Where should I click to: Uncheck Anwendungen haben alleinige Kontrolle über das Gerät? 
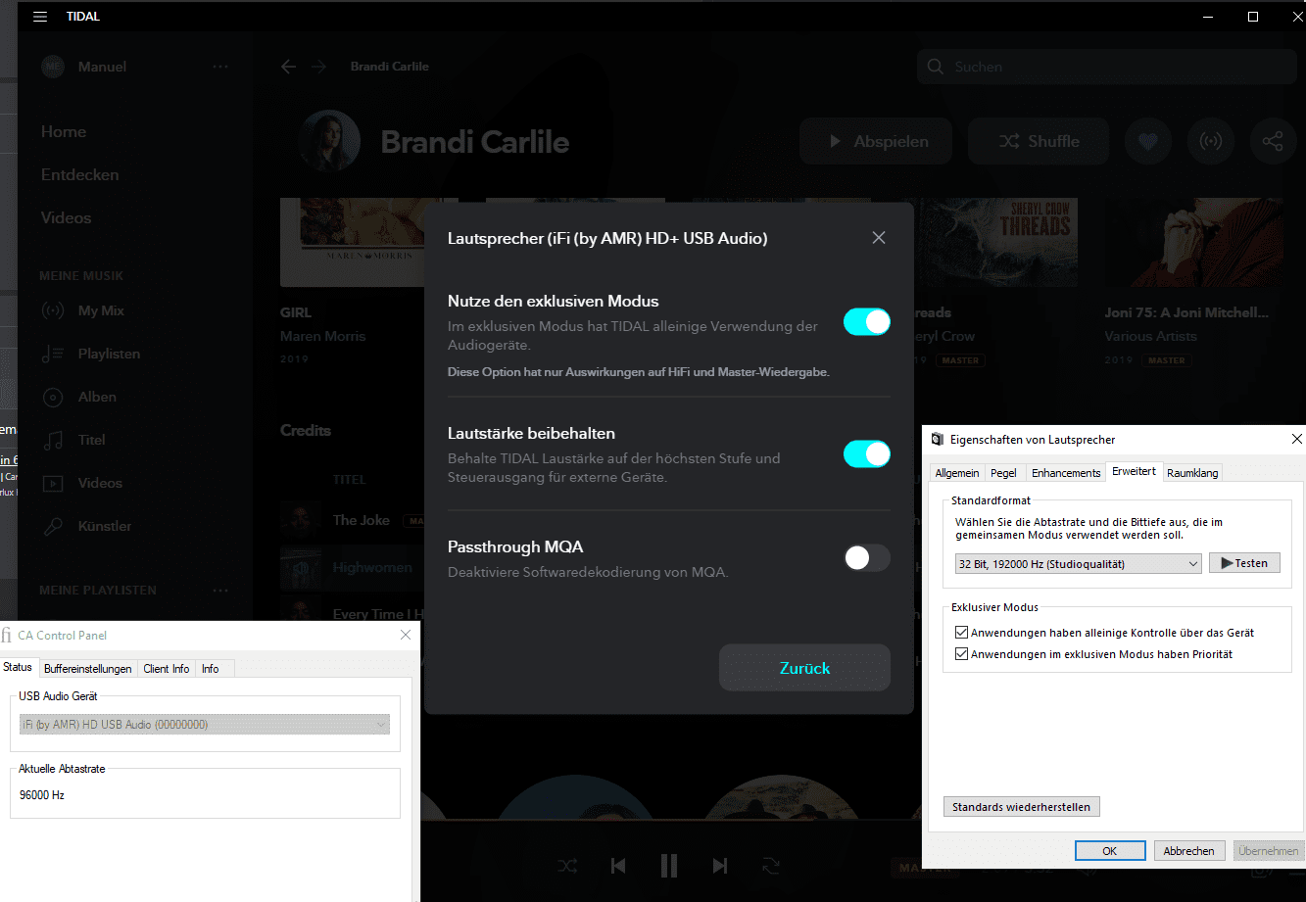click(x=961, y=633)
